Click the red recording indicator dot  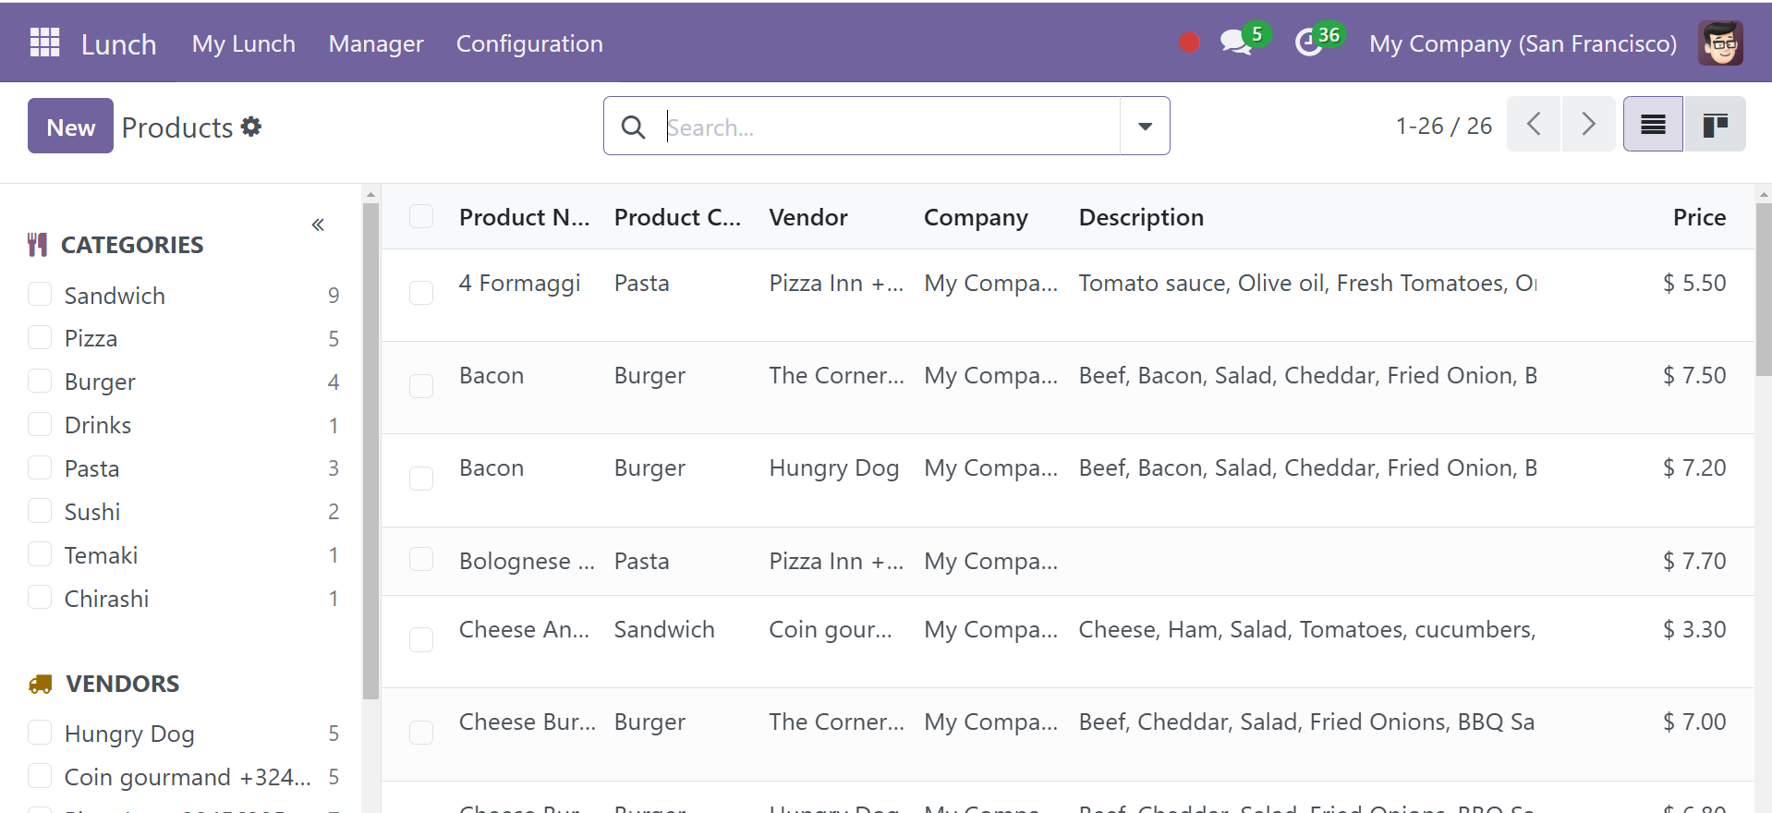(1190, 42)
